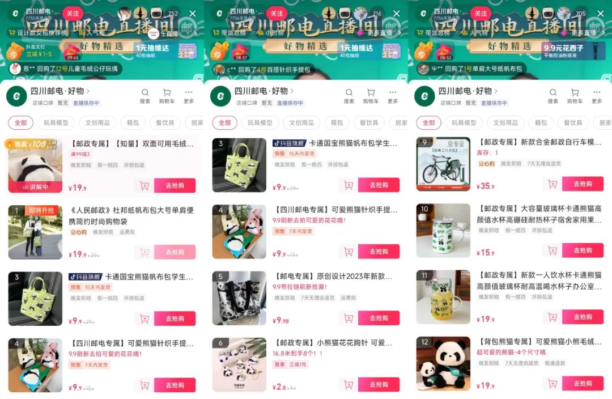The image size is (612, 399).
Task: Open the 儿童毛绒公仔玩偶 repurchase notification
Action: pos(66,69)
